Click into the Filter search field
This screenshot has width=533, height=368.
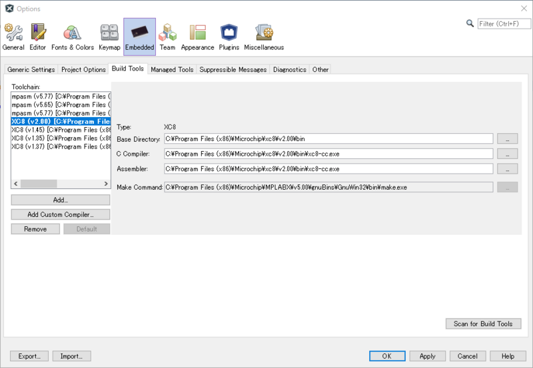[x=504, y=24]
